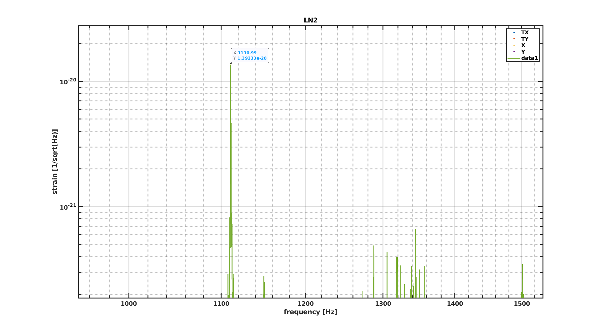Click the 1300 tick label on x-axis
The width and height of the screenshot is (600, 335).
(383, 304)
